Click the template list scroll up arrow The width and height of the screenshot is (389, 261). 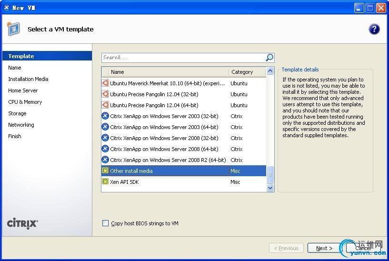270,71
